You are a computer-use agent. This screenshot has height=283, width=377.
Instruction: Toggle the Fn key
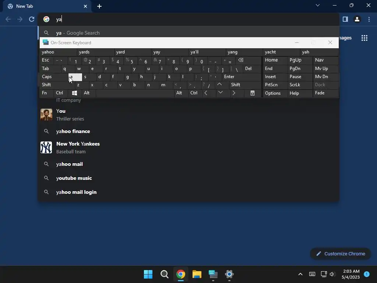tap(47, 93)
